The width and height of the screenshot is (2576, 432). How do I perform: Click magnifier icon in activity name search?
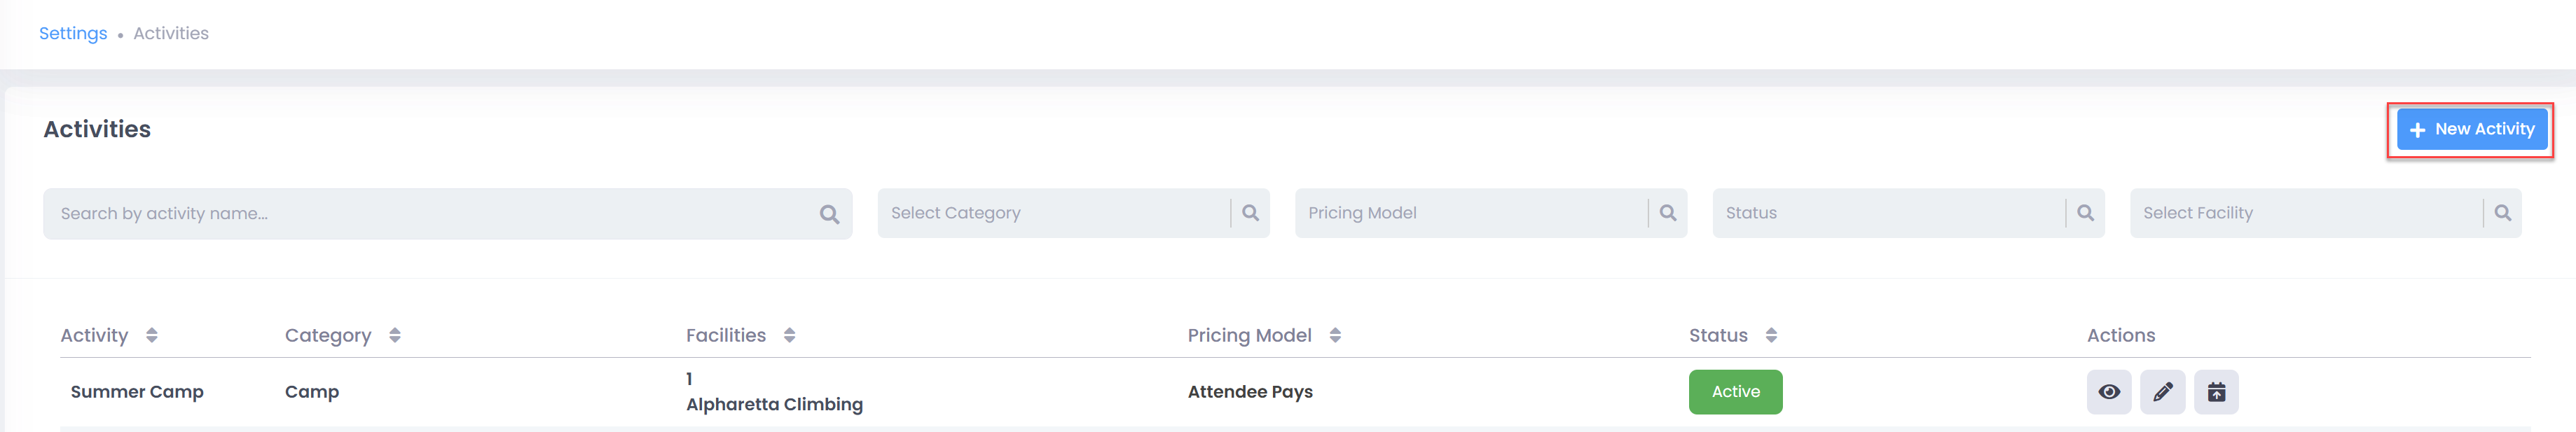pos(829,214)
